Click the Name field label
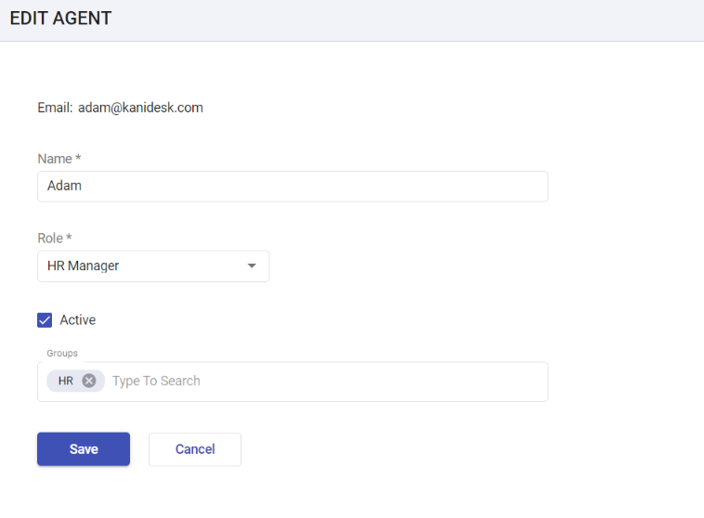704x518 pixels. pyautogui.click(x=59, y=159)
